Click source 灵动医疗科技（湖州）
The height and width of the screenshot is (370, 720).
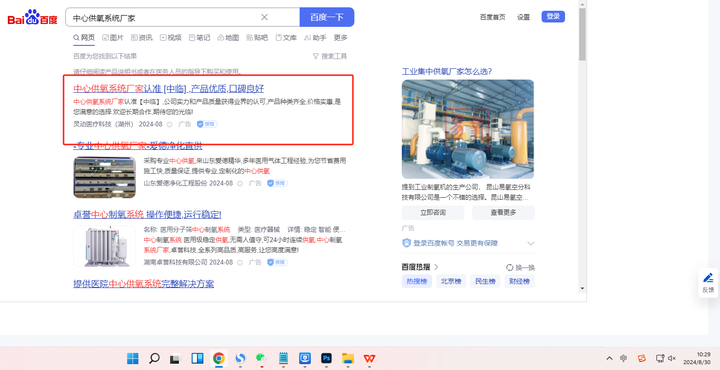(x=104, y=124)
